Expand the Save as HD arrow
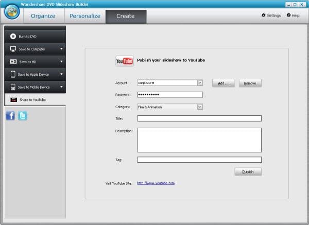 coord(61,61)
